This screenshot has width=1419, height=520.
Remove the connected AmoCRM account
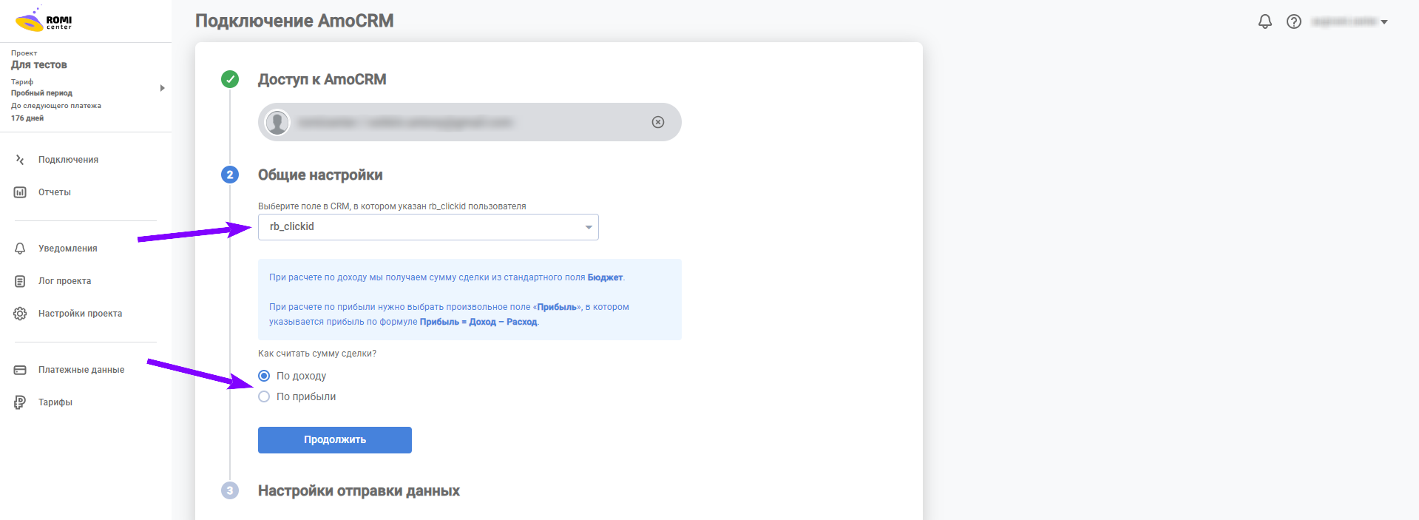(x=658, y=122)
